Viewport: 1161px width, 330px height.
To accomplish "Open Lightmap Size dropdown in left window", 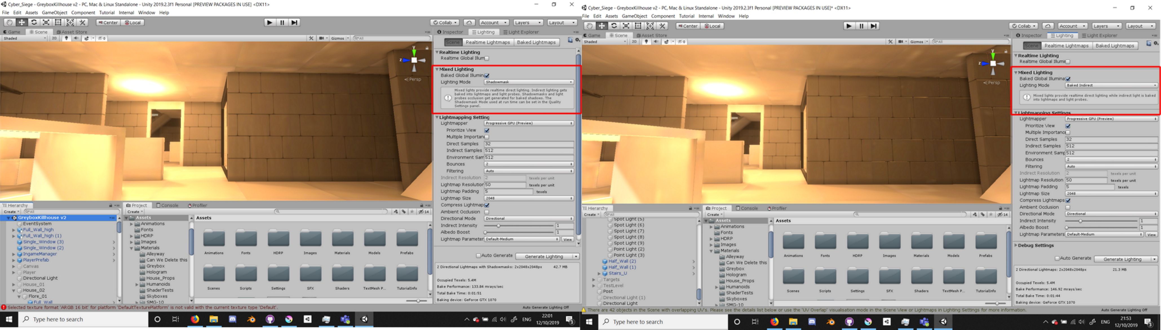I will click(529, 198).
